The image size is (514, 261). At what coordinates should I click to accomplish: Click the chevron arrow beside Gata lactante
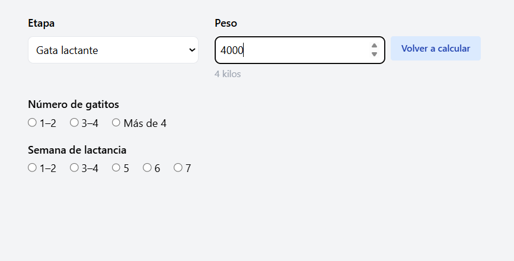192,50
